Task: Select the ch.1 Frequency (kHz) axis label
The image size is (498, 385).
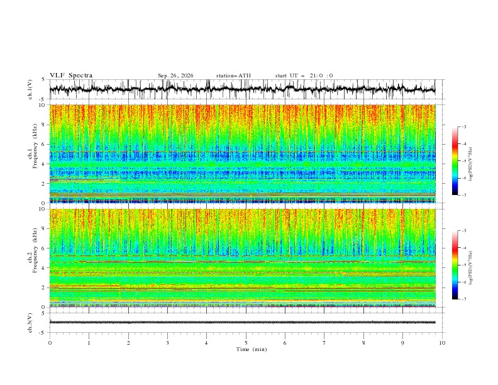Action: (x=33, y=153)
